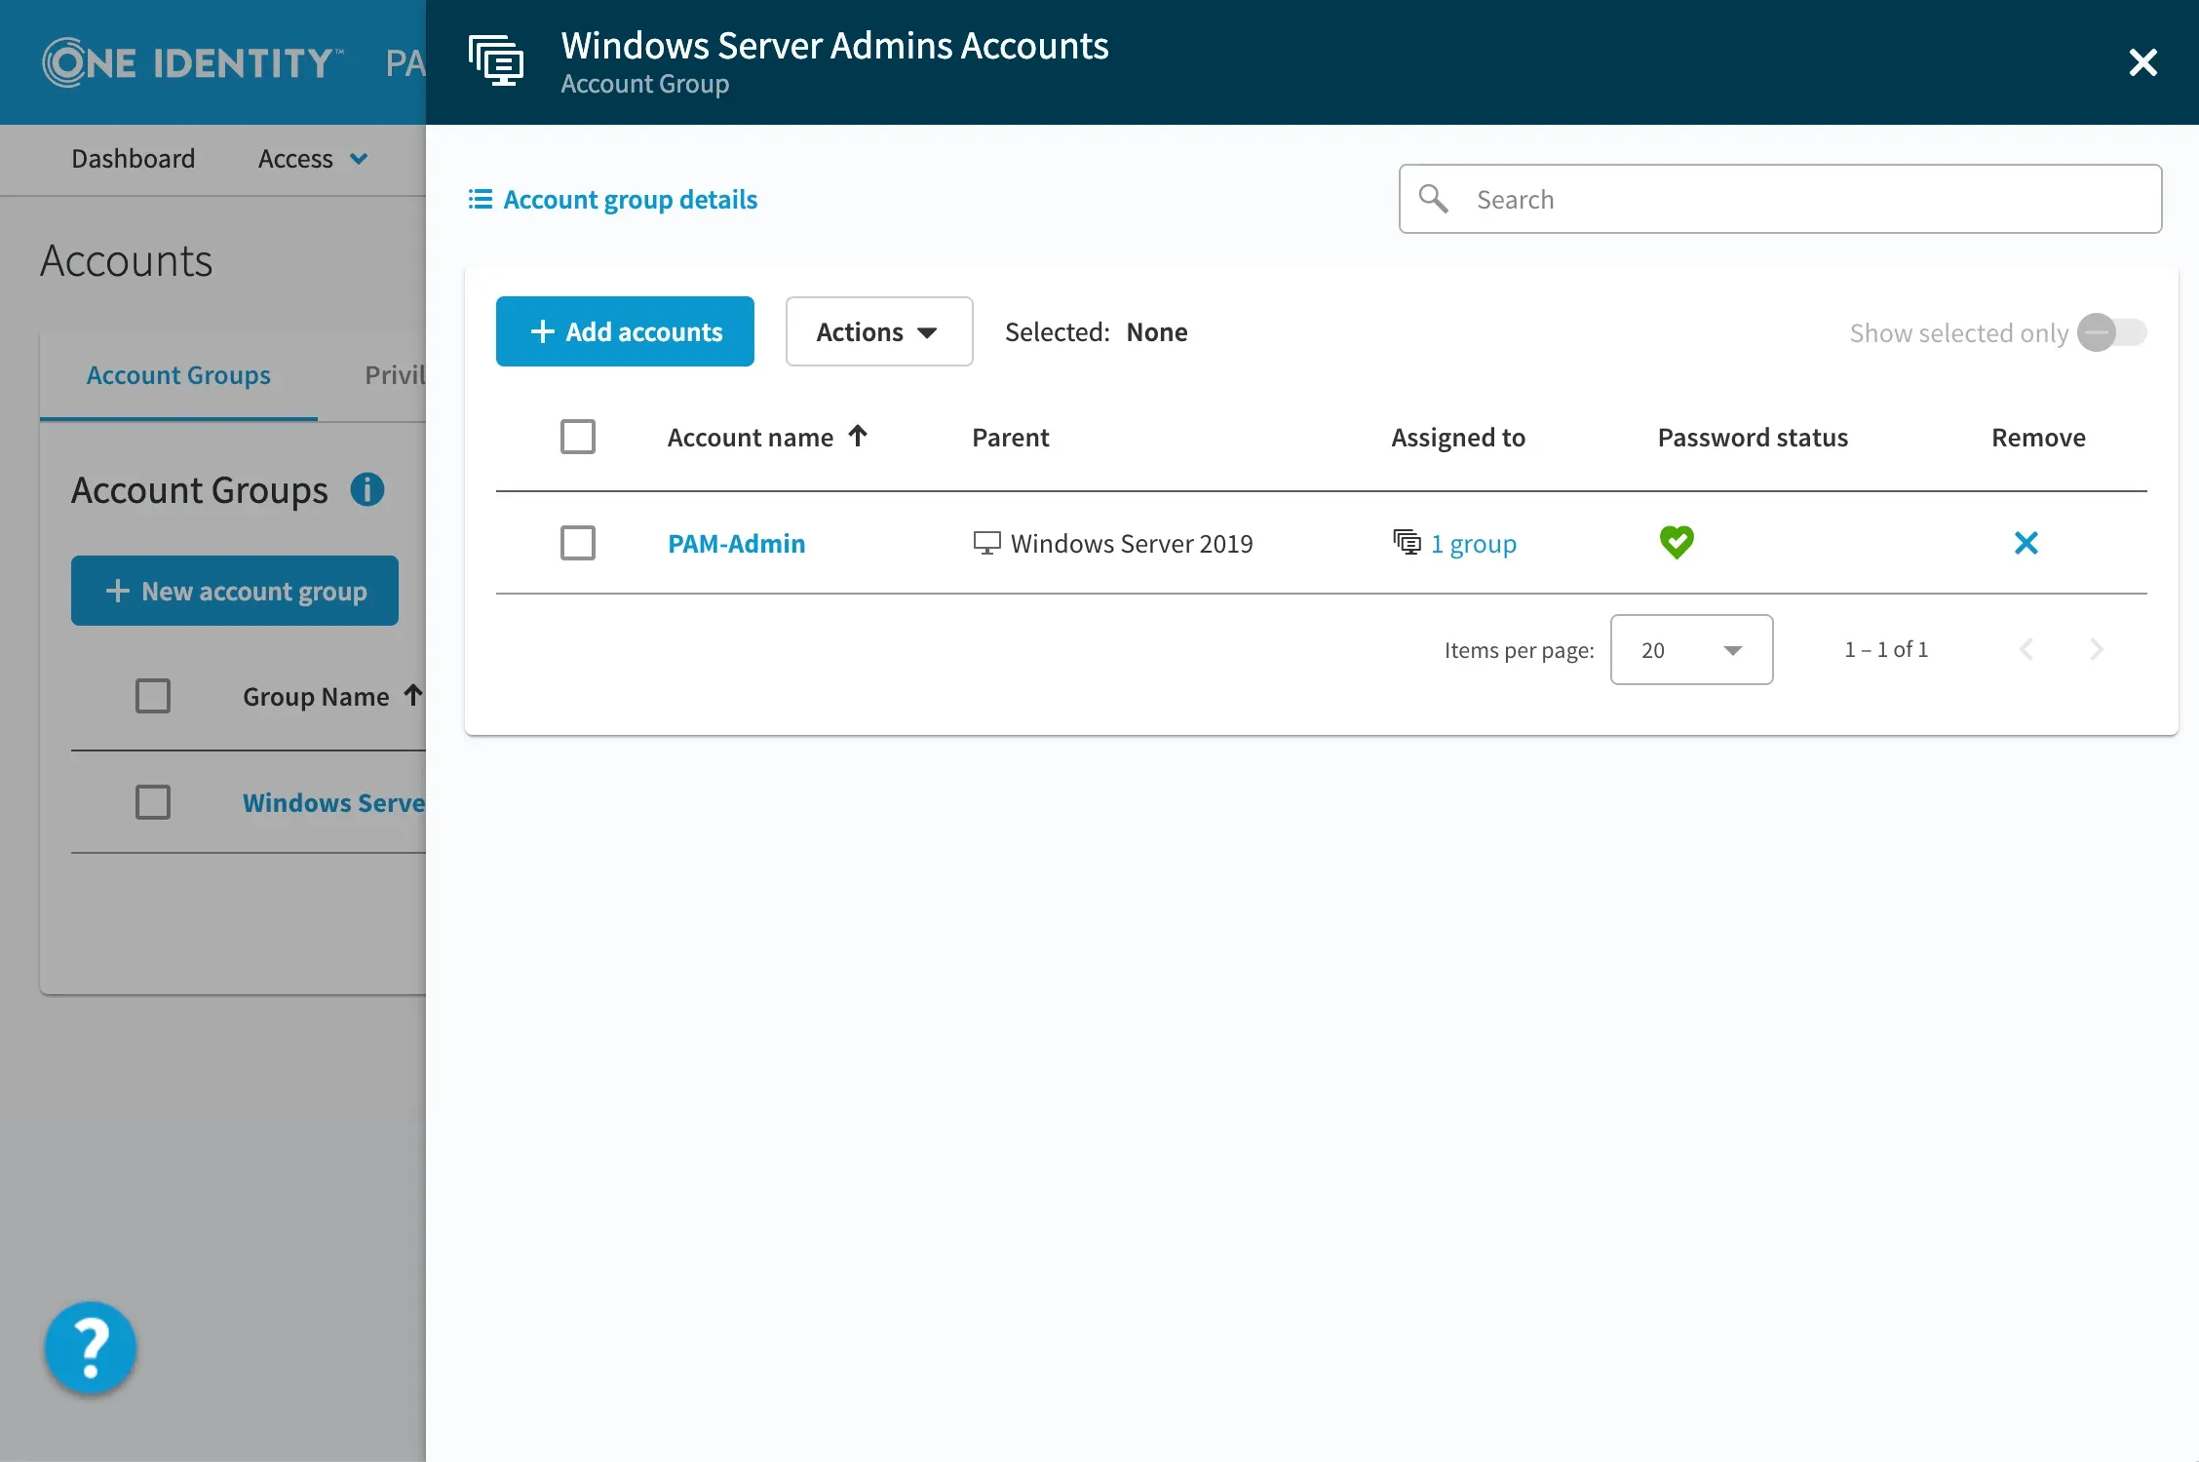This screenshot has width=2199, height=1462.
Task: Click the green password status heart icon
Action: pos(1677,542)
